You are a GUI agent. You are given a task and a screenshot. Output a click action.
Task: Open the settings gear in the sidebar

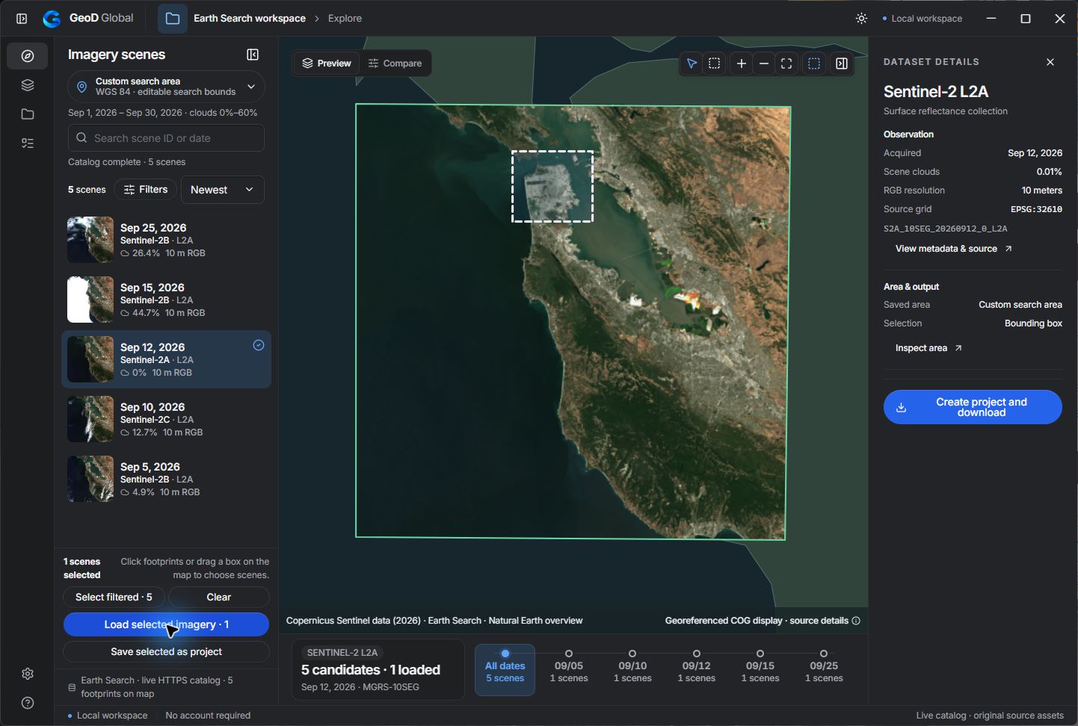tap(28, 674)
